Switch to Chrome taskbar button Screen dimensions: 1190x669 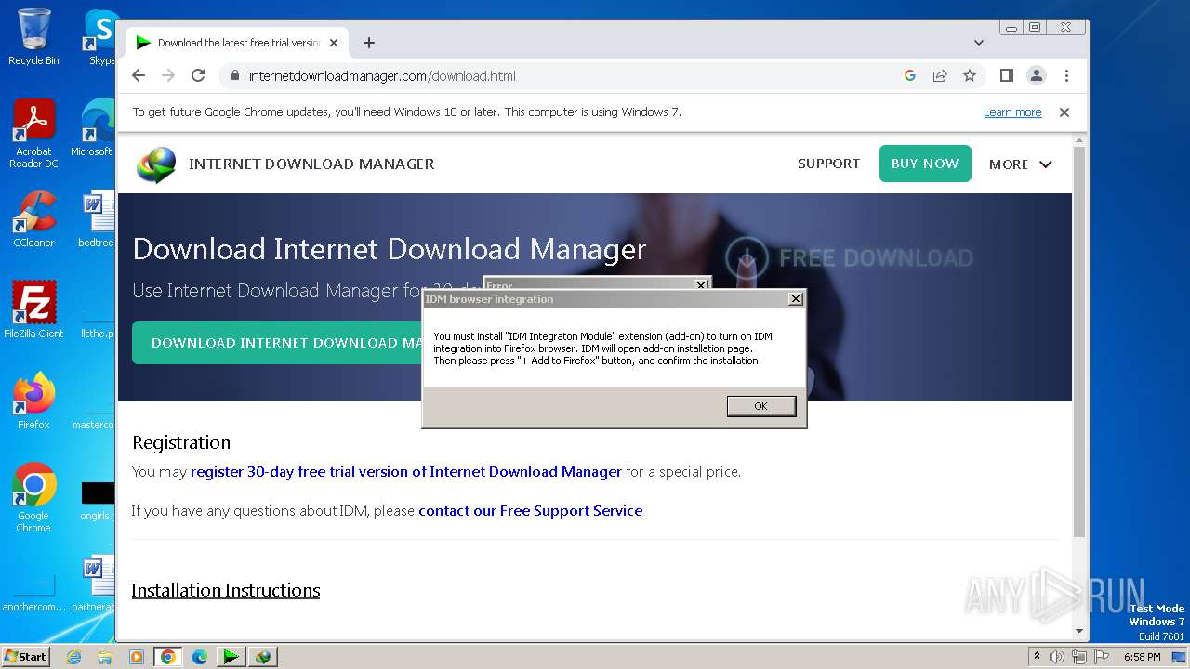[168, 657]
